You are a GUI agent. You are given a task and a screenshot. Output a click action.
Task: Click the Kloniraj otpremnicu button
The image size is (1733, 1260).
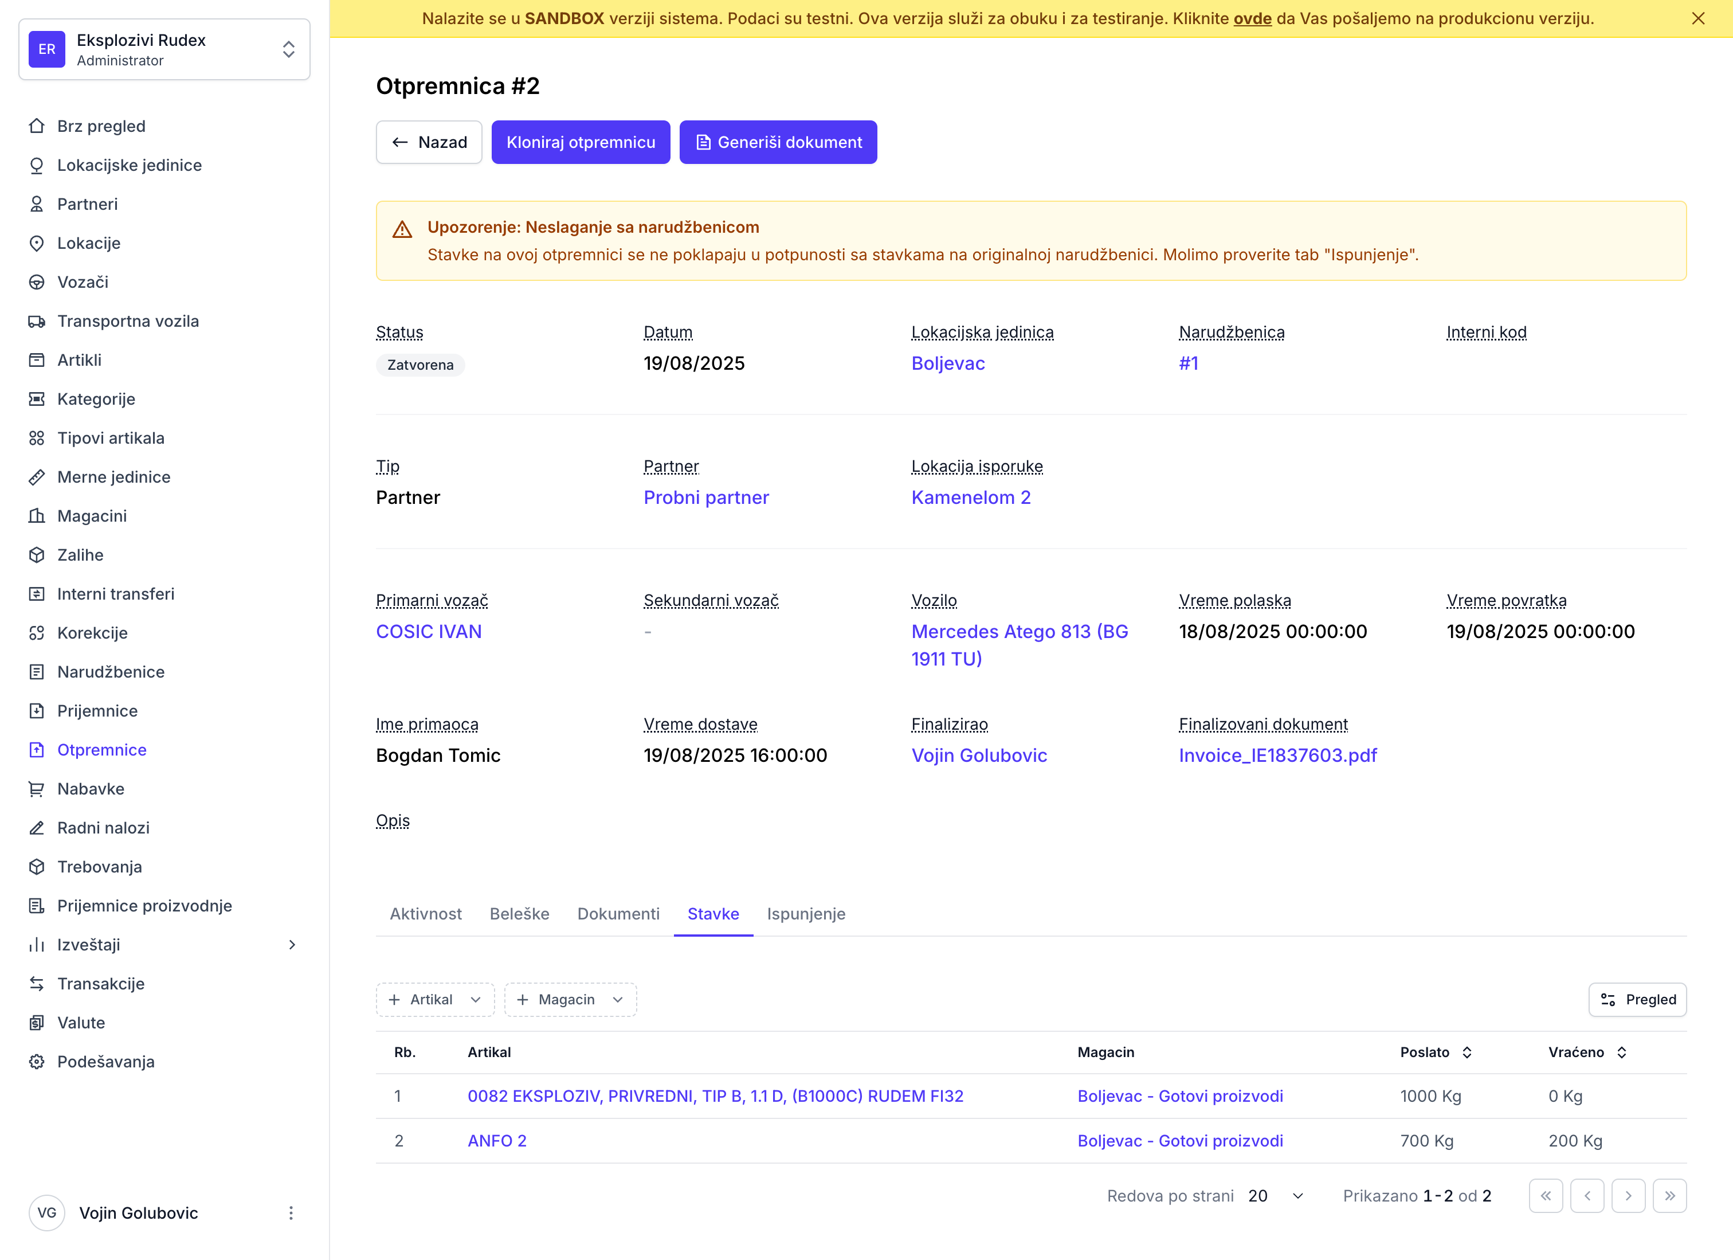[x=581, y=142]
